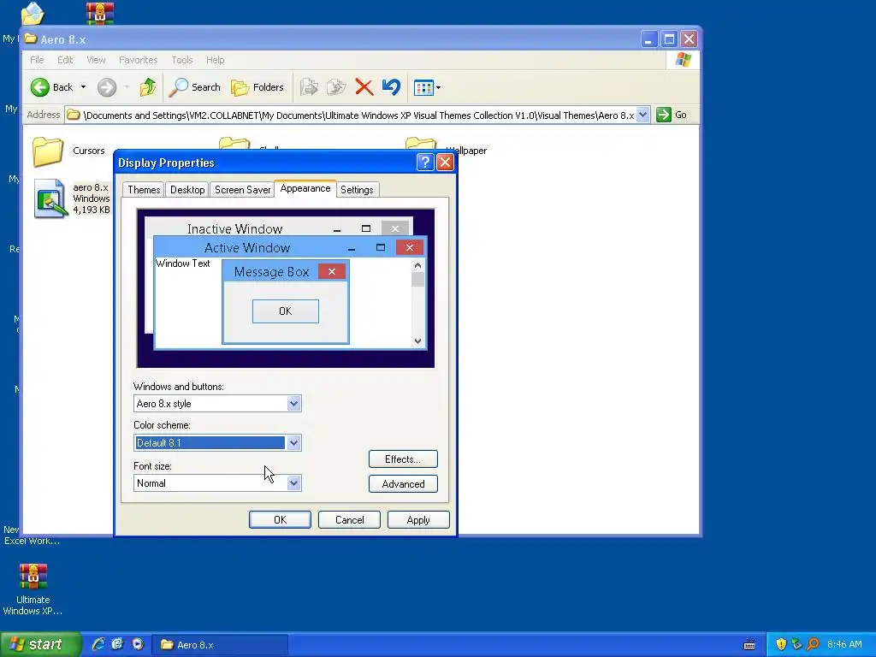Switch to the Screen Saver tab

[242, 189]
